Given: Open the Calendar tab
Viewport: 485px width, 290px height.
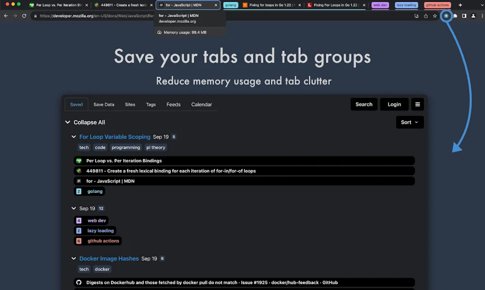Looking at the screenshot, I should point(201,104).
